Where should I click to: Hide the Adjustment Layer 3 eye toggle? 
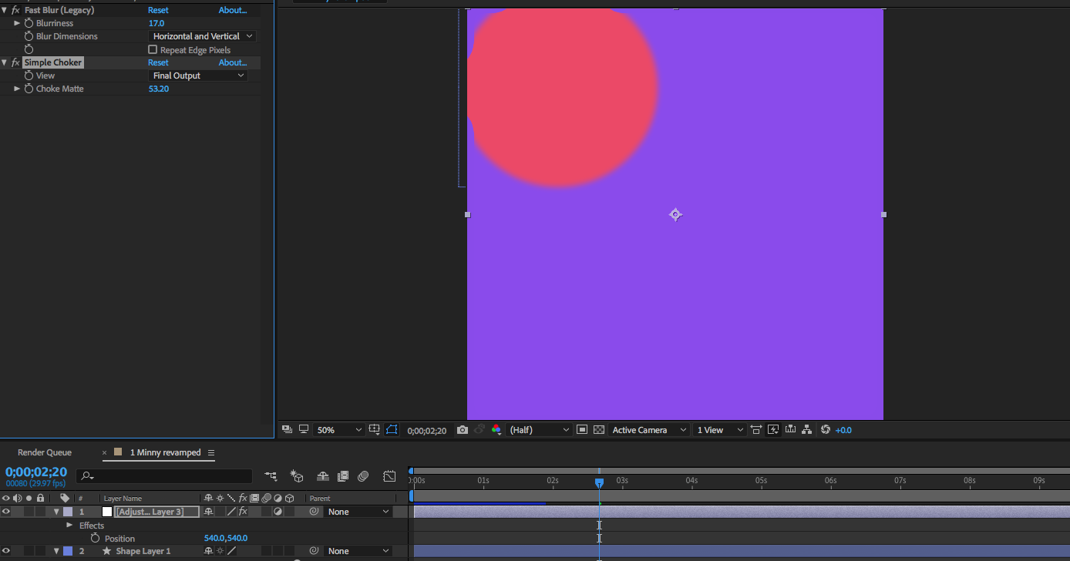(6, 512)
